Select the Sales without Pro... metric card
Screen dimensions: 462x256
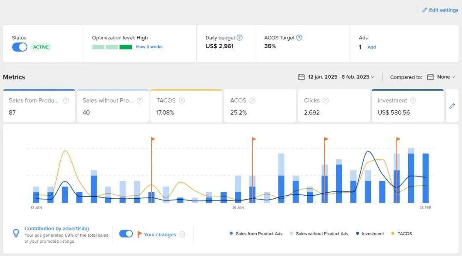coord(113,106)
